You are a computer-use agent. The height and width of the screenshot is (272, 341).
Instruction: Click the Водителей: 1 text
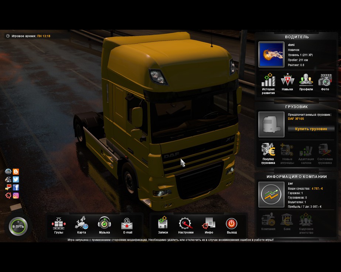click(297, 202)
